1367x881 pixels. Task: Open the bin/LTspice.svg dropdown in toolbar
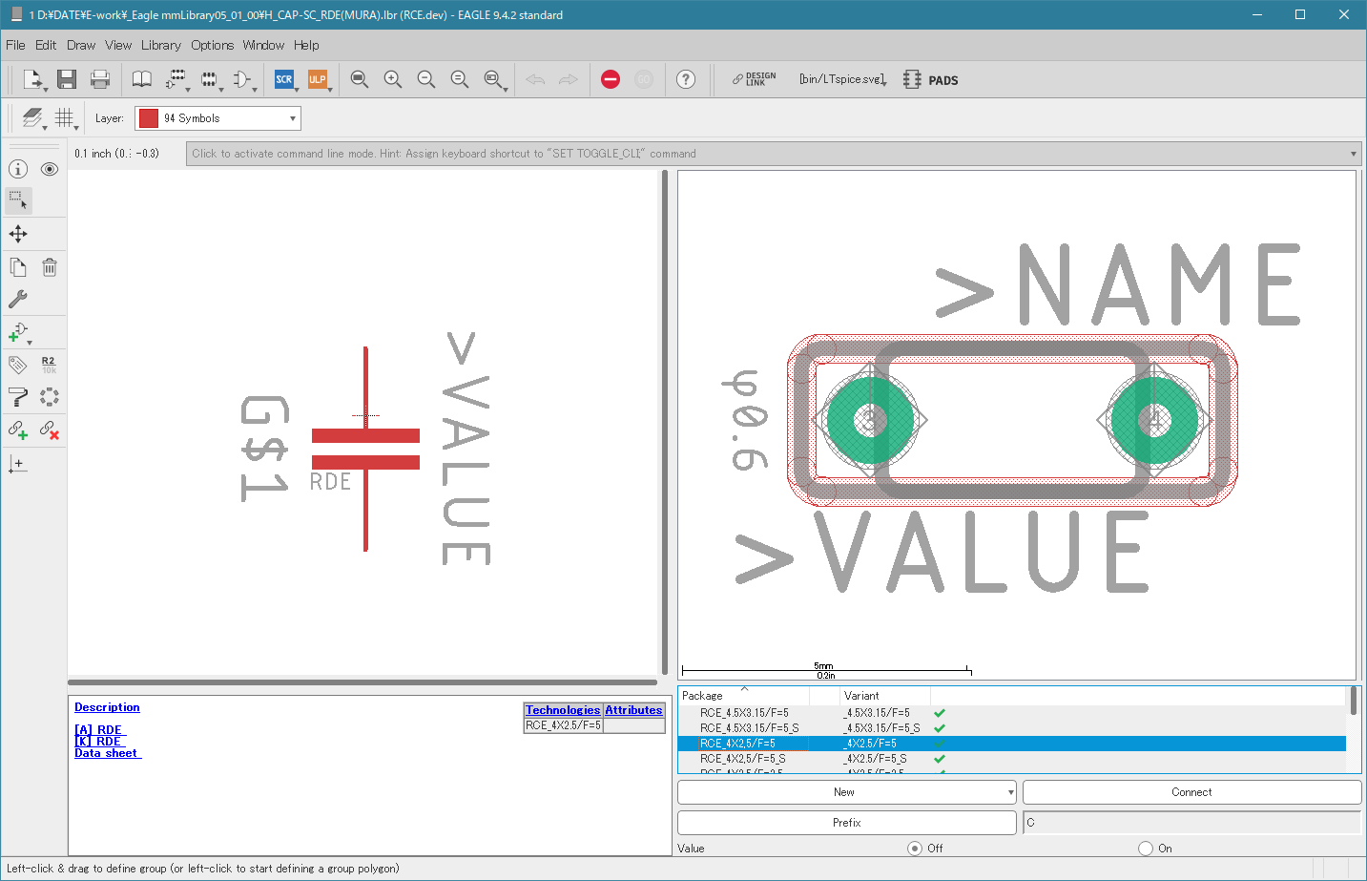[x=843, y=79]
